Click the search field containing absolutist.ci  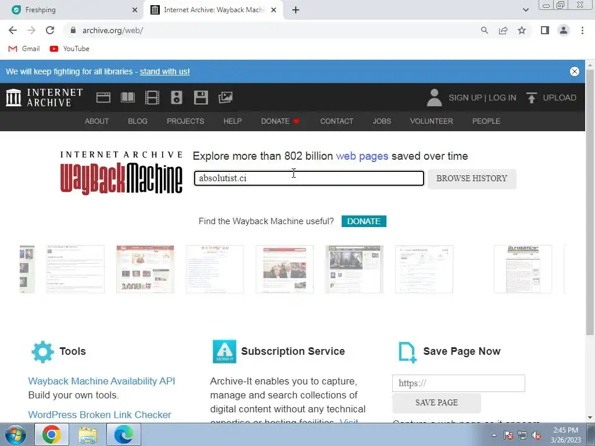pos(309,178)
